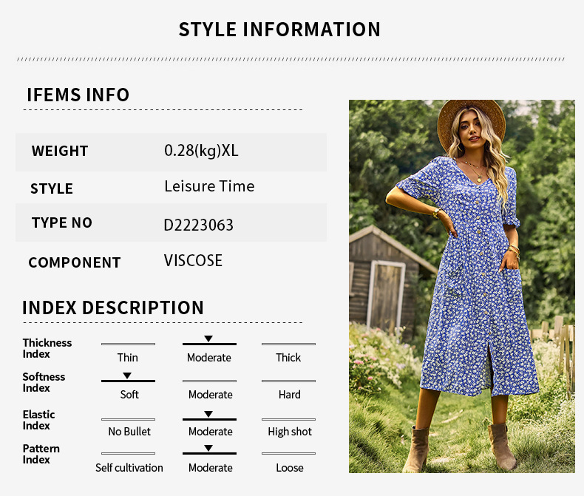This screenshot has height=496, width=584.
Task: Click the Softness Index Soft triangle marker
Action: point(127,376)
